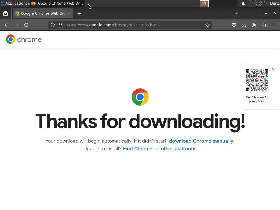Open the Firefox account menu

click(254, 25)
